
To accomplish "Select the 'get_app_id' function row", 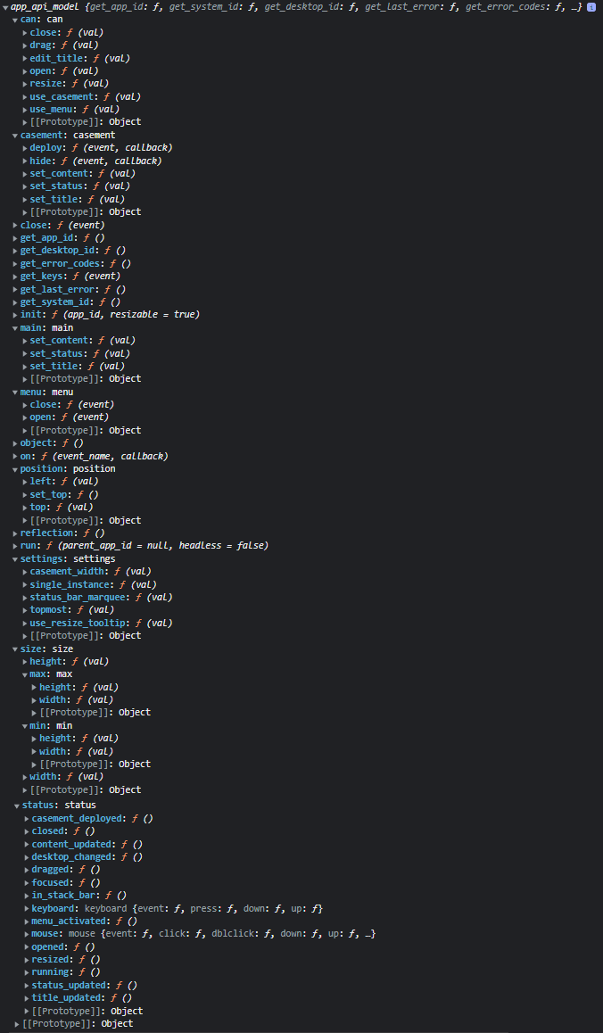I will [x=59, y=238].
